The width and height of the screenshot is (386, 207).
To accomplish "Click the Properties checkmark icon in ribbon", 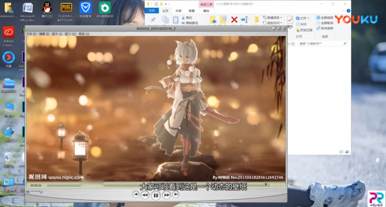I will coord(290,20).
